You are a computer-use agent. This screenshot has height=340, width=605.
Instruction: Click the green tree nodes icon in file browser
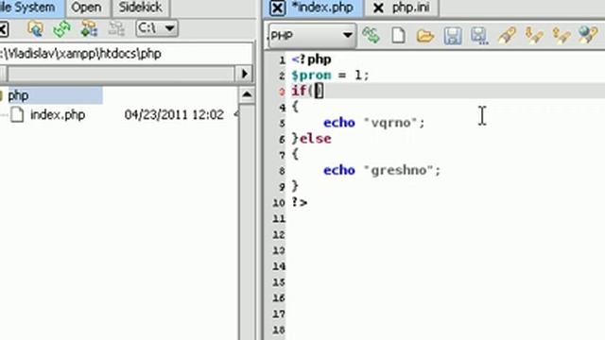(x=89, y=28)
